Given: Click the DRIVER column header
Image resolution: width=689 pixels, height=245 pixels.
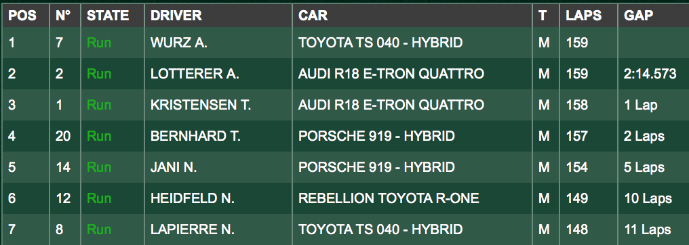Looking at the screenshot, I should click(x=176, y=16).
